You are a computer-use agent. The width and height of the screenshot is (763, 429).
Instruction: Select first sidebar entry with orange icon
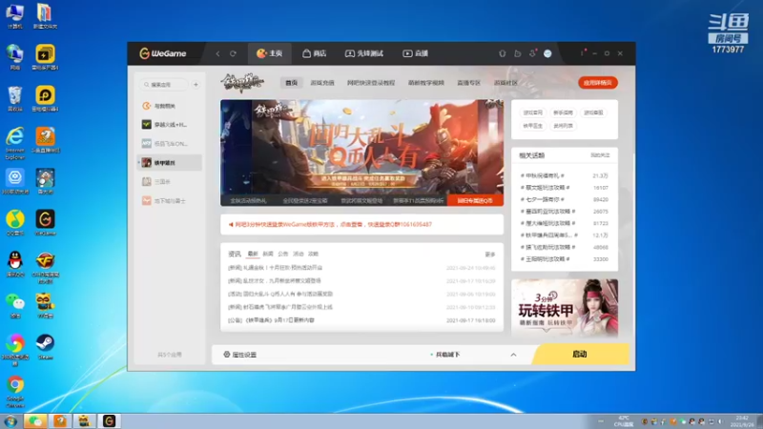tap(170, 106)
